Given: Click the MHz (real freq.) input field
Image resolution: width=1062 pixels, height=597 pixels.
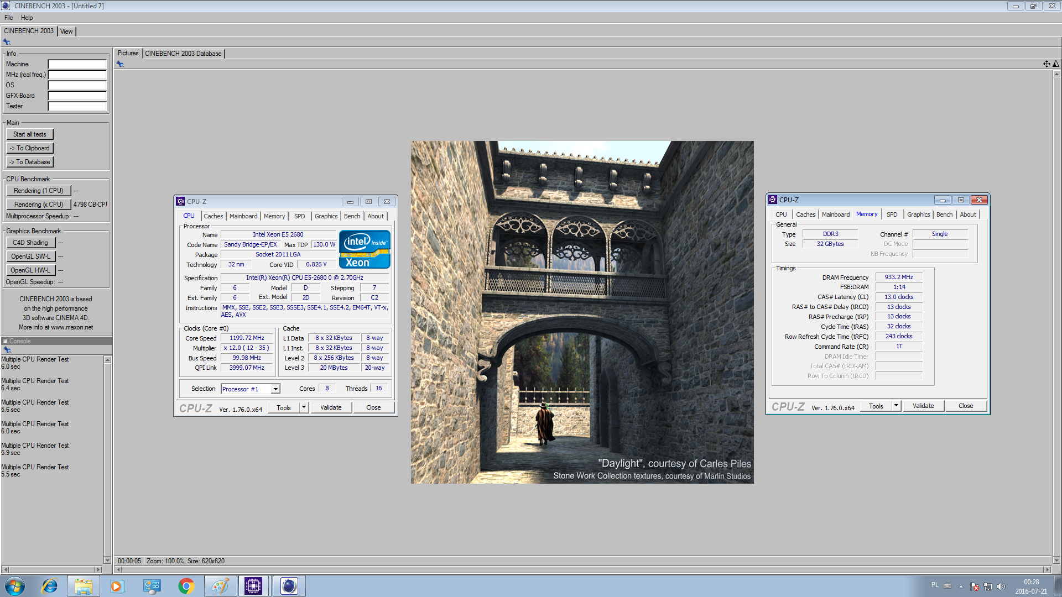Looking at the screenshot, I should point(77,75).
